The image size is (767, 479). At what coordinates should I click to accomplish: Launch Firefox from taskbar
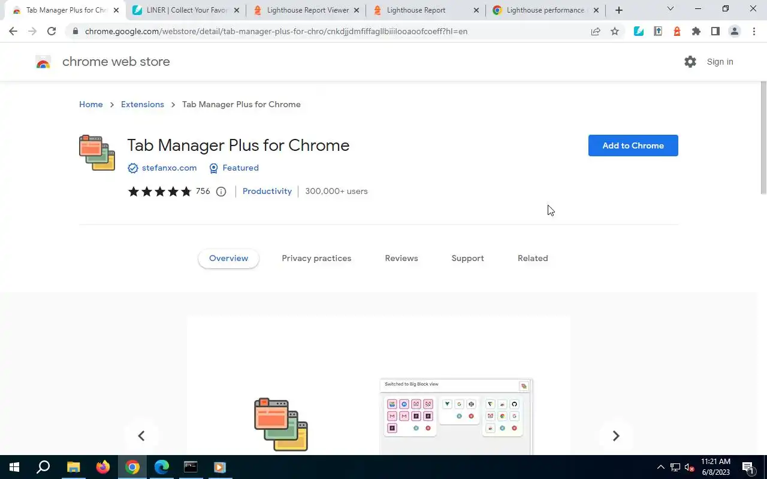(x=103, y=467)
